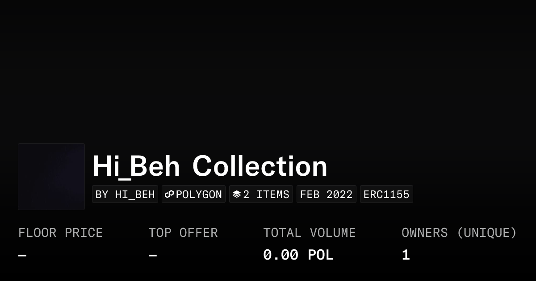Click the Hi_Beh Collection title

pos(210,166)
